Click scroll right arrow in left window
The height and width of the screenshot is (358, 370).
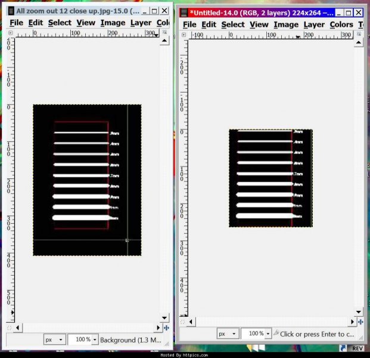[158, 328]
